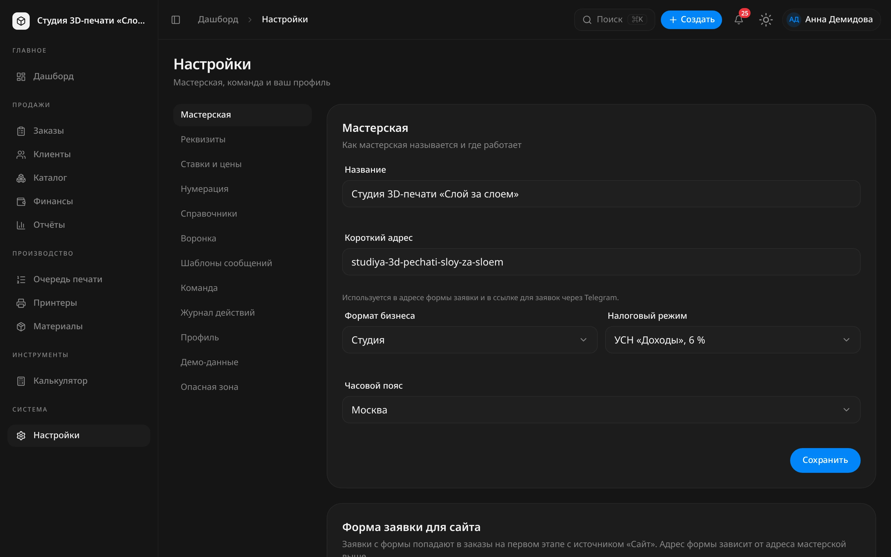Click the Принтеры printer icon
The height and width of the screenshot is (557, 891).
point(21,303)
